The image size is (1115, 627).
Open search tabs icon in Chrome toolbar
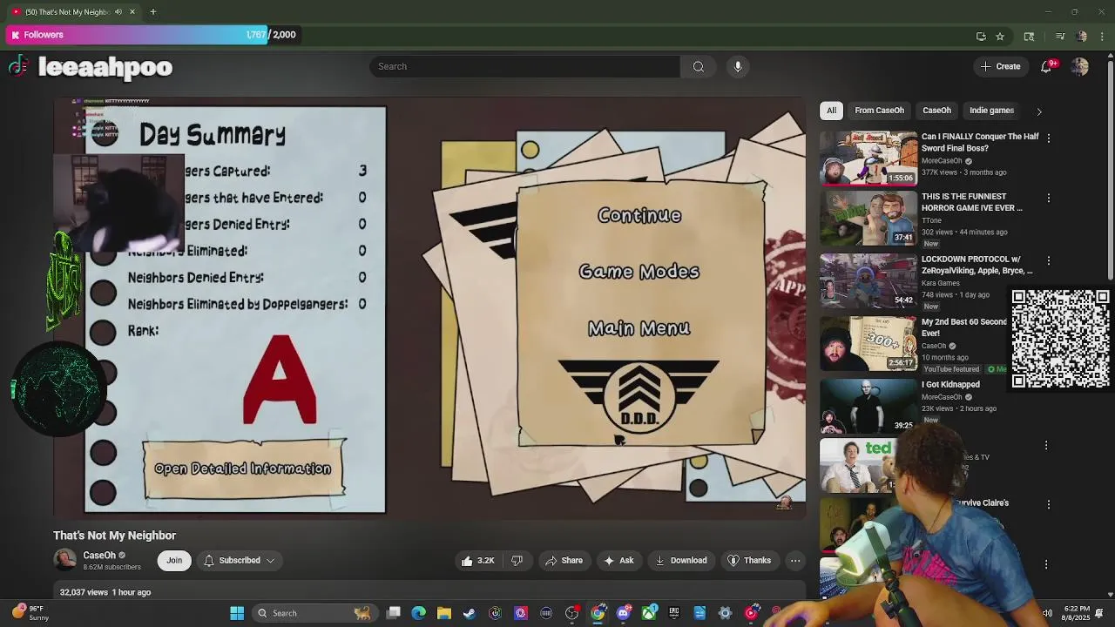[x=1029, y=36]
